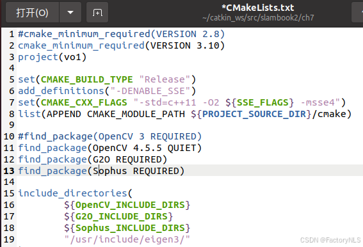
Task: Click the "Release" string value
Action: point(165,79)
